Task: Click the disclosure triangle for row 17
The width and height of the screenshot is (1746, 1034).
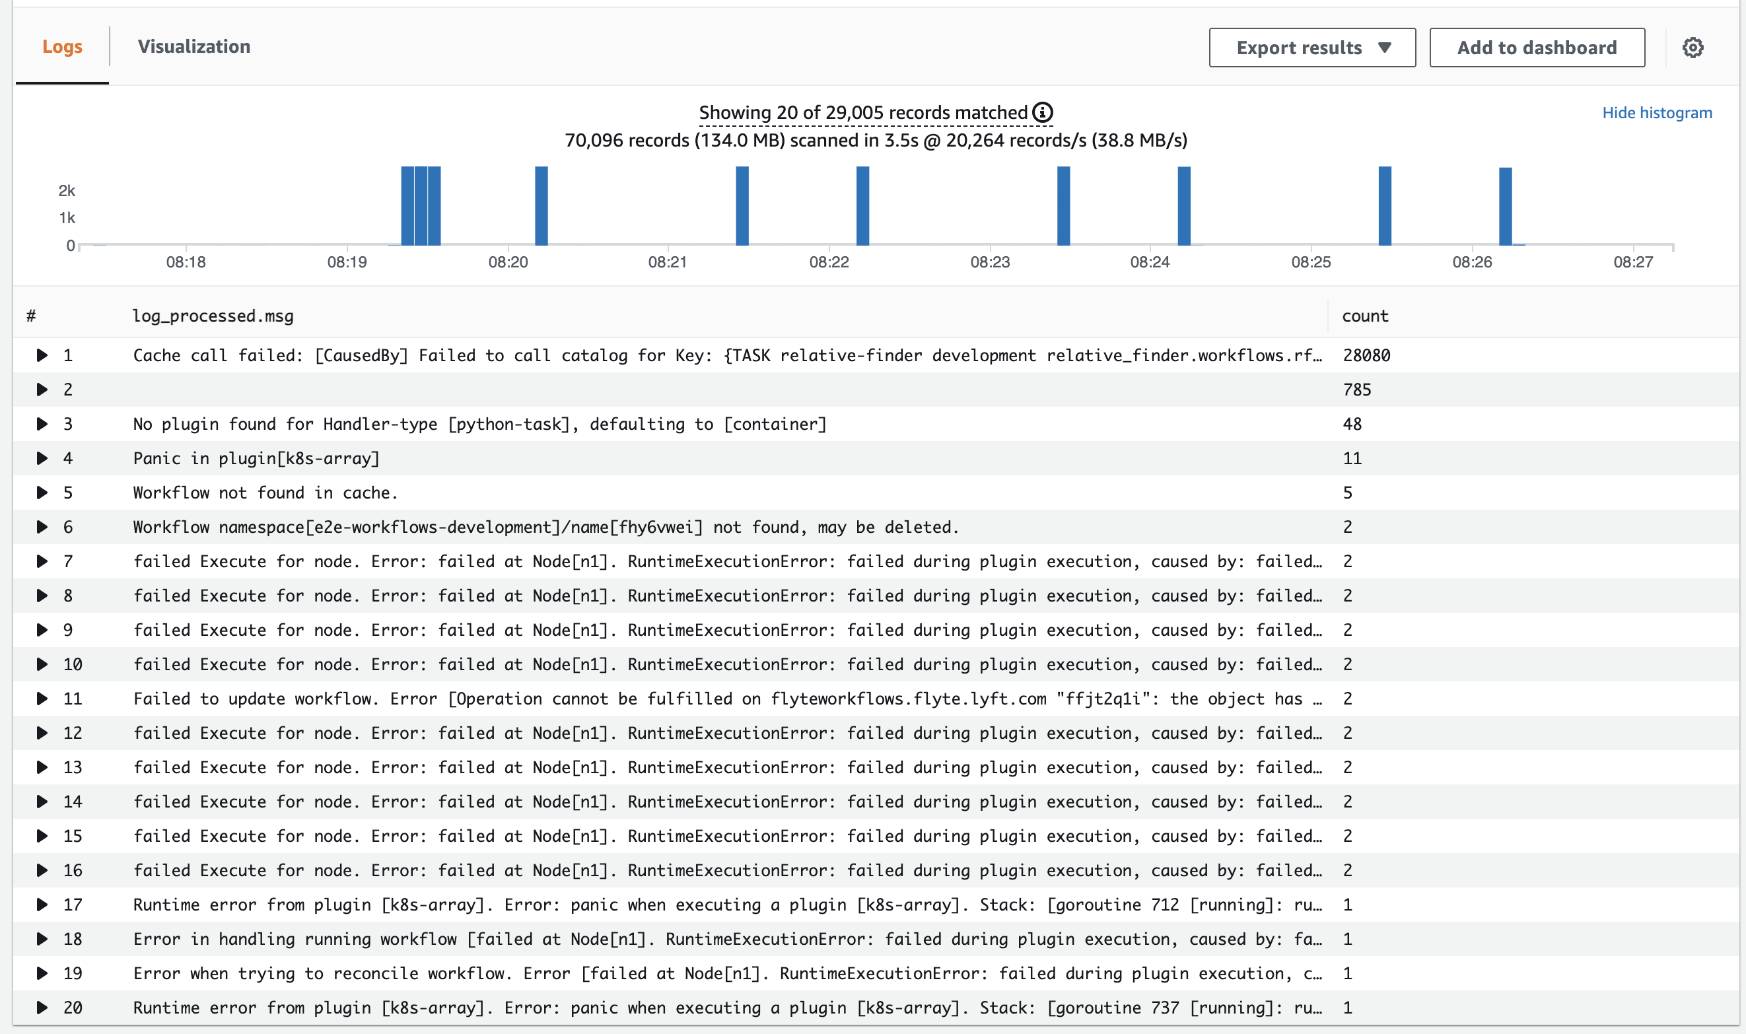Action: click(42, 905)
